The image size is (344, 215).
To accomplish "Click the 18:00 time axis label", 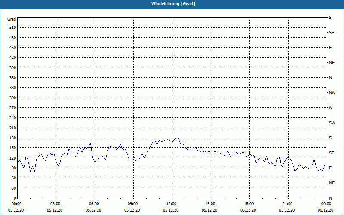I will (x=249, y=204).
